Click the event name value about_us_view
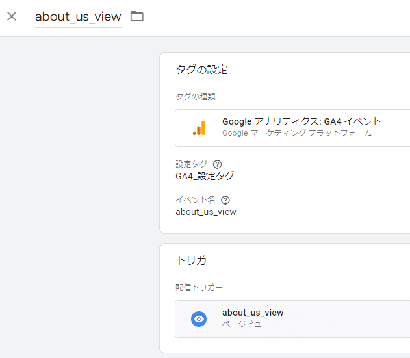The image size is (410, 358). click(206, 212)
